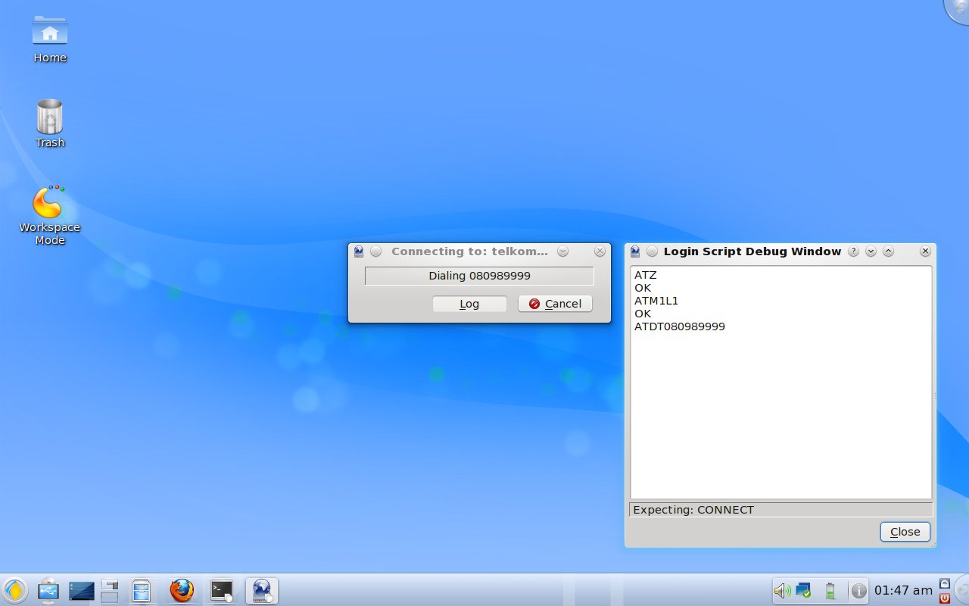The image size is (969, 606).
Task: Open the volume speaker tray icon
Action: tap(782, 591)
